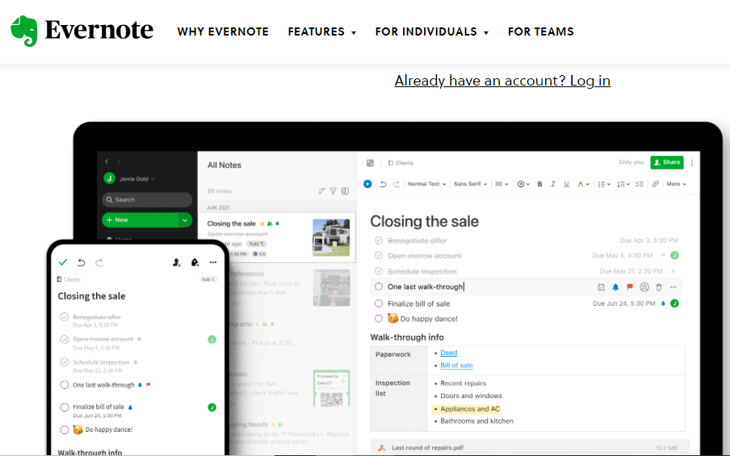Uncheck the Renegotiate offer task in the desktop editor

point(379,240)
